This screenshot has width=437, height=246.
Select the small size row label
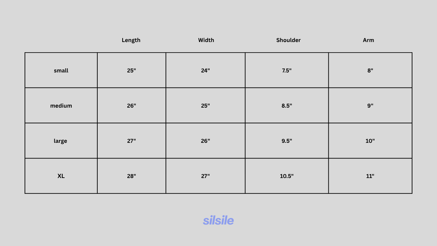(x=61, y=70)
